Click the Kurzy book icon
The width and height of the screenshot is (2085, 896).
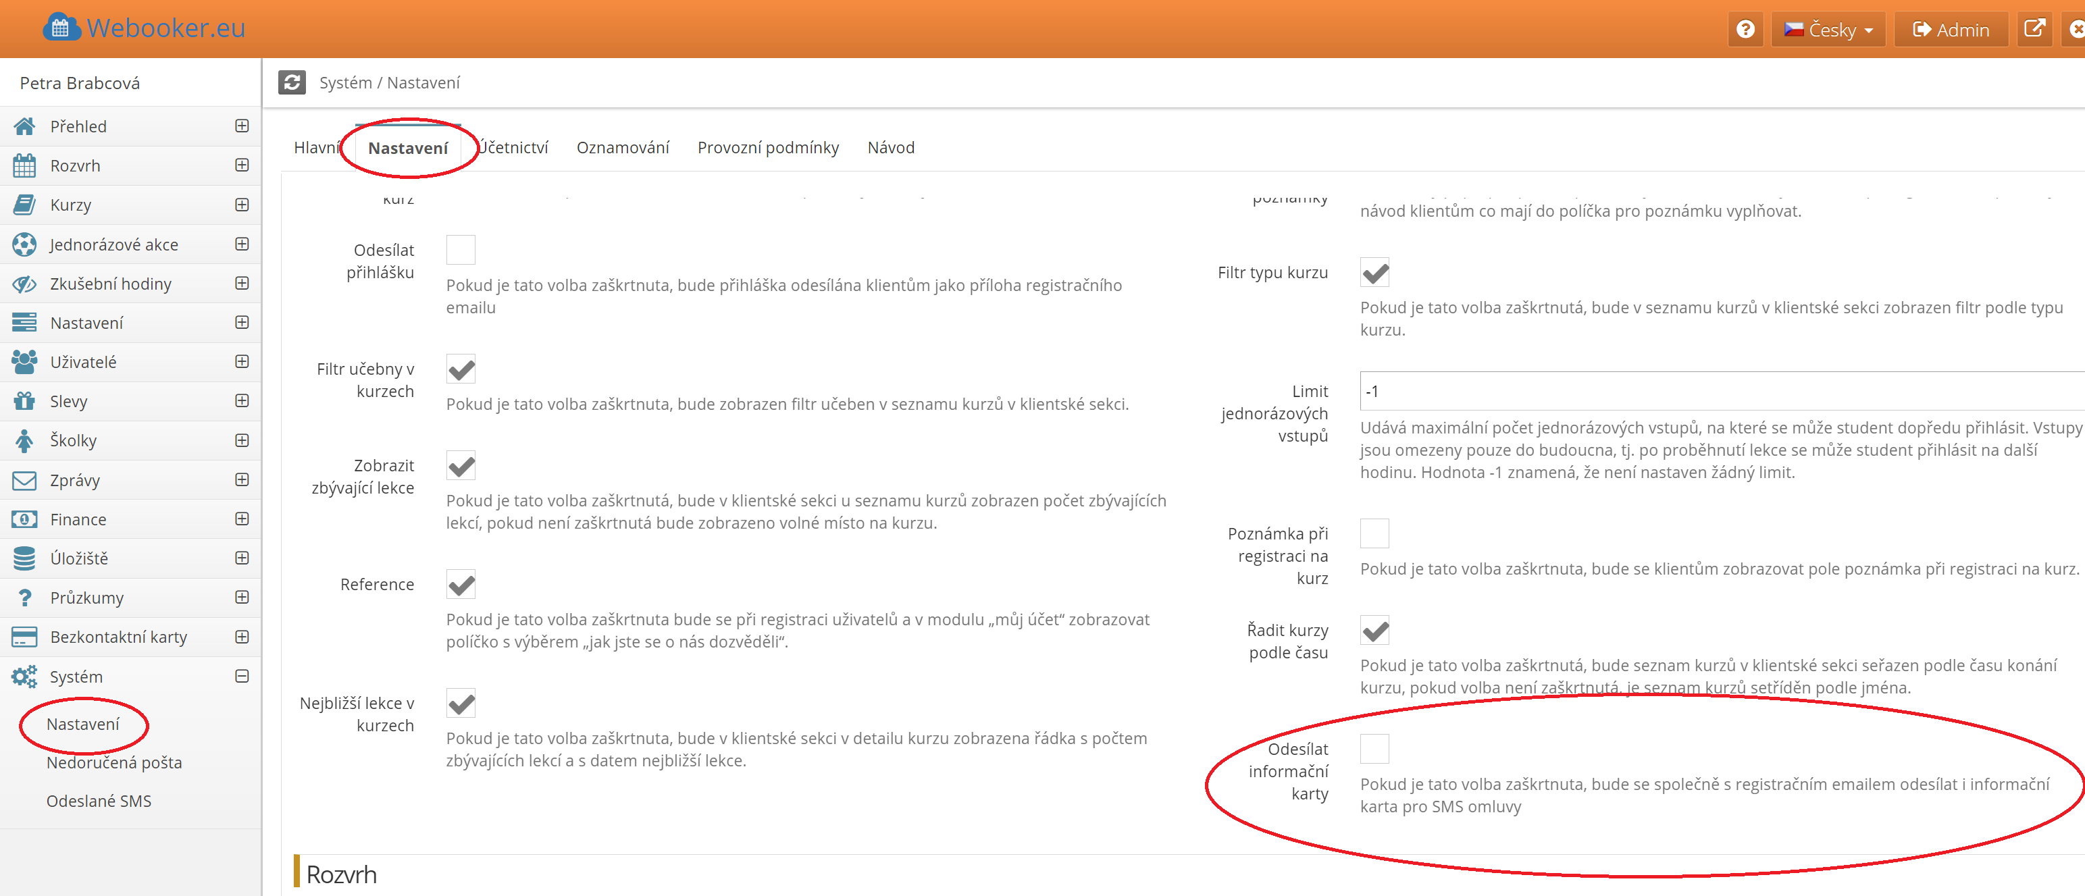pyautogui.click(x=24, y=205)
